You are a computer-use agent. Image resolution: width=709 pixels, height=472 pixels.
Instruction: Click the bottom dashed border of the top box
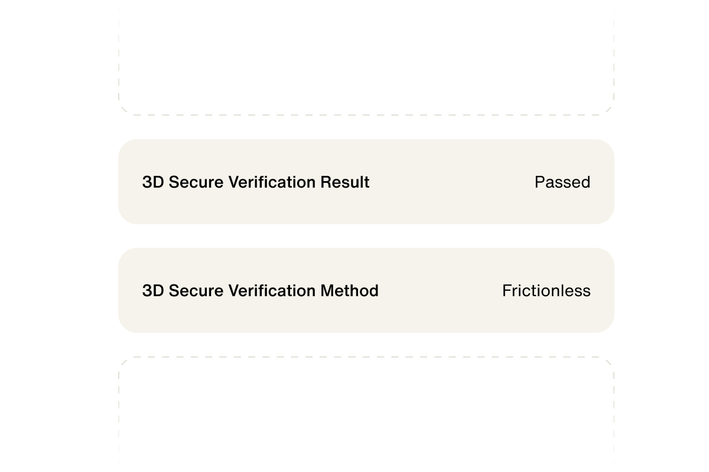coord(366,115)
